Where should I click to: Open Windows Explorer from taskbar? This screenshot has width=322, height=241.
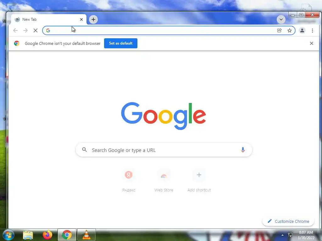coord(28,235)
